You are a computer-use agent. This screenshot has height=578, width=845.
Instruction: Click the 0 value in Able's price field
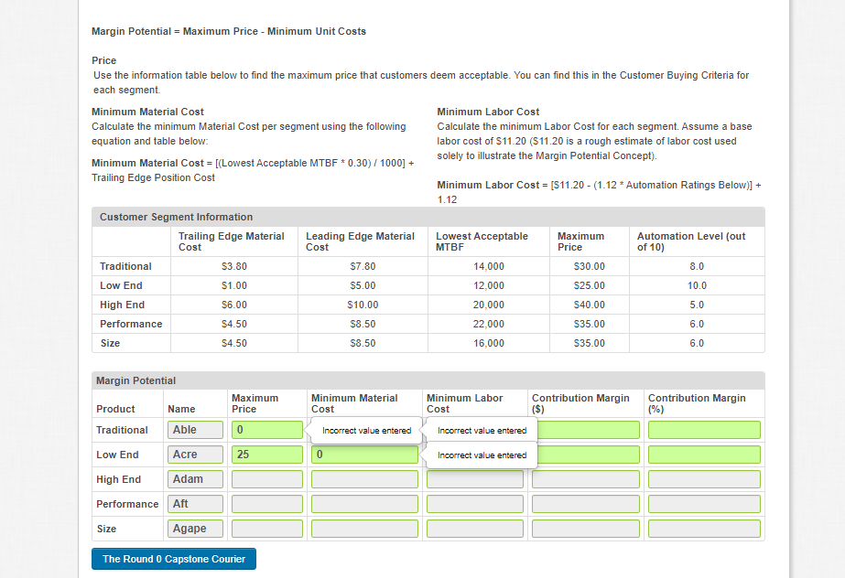pyautogui.click(x=266, y=429)
